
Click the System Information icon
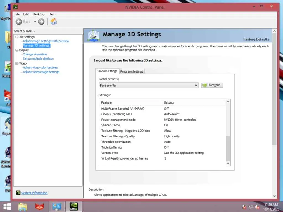point(18,193)
